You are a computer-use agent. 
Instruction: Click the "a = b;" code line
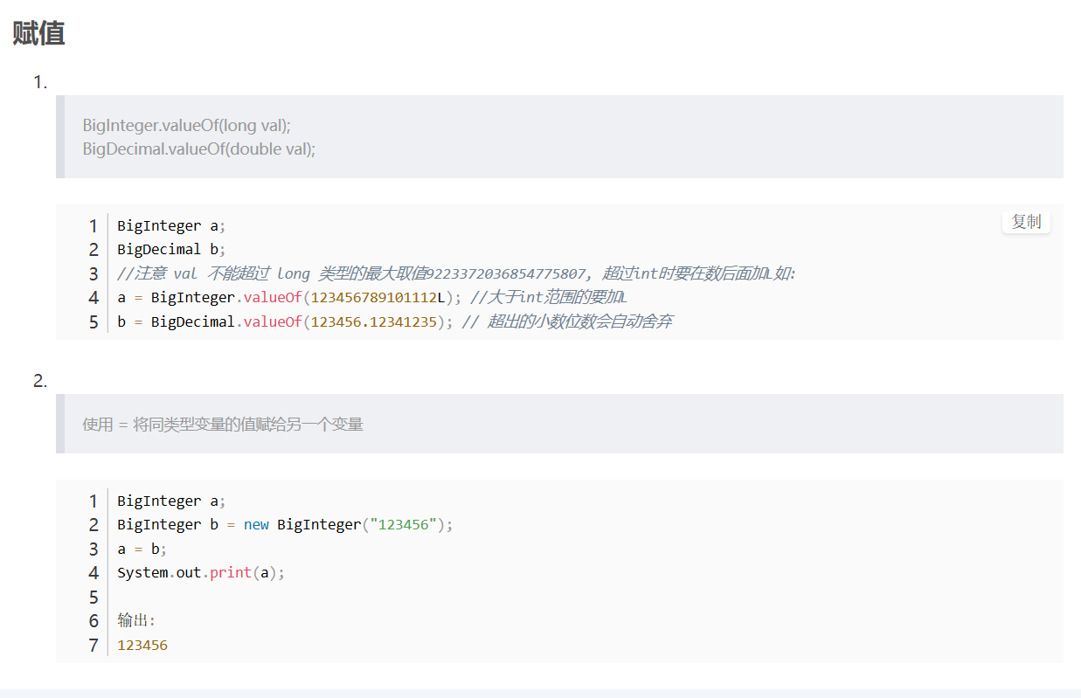pyautogui.click(x=142, y=549)
